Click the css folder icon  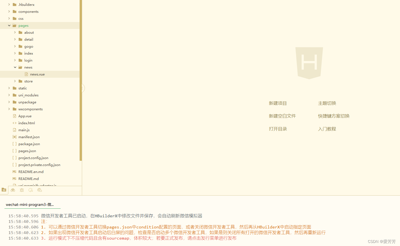[x=15, y=18]
